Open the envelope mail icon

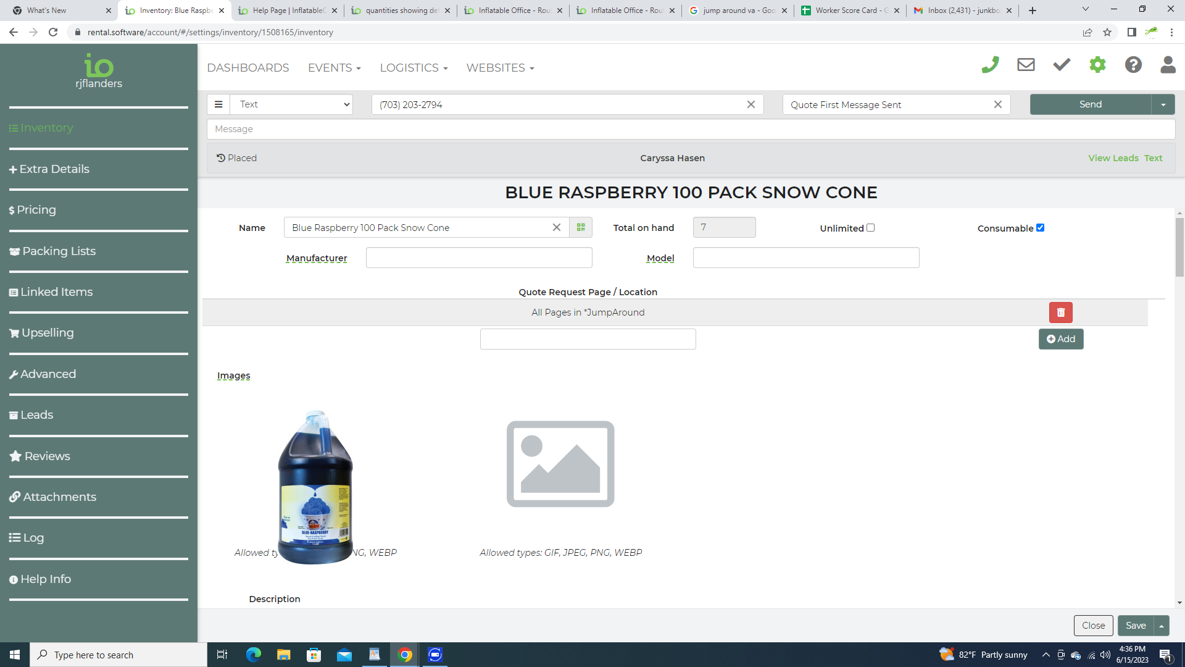[x=1026, y=65]
